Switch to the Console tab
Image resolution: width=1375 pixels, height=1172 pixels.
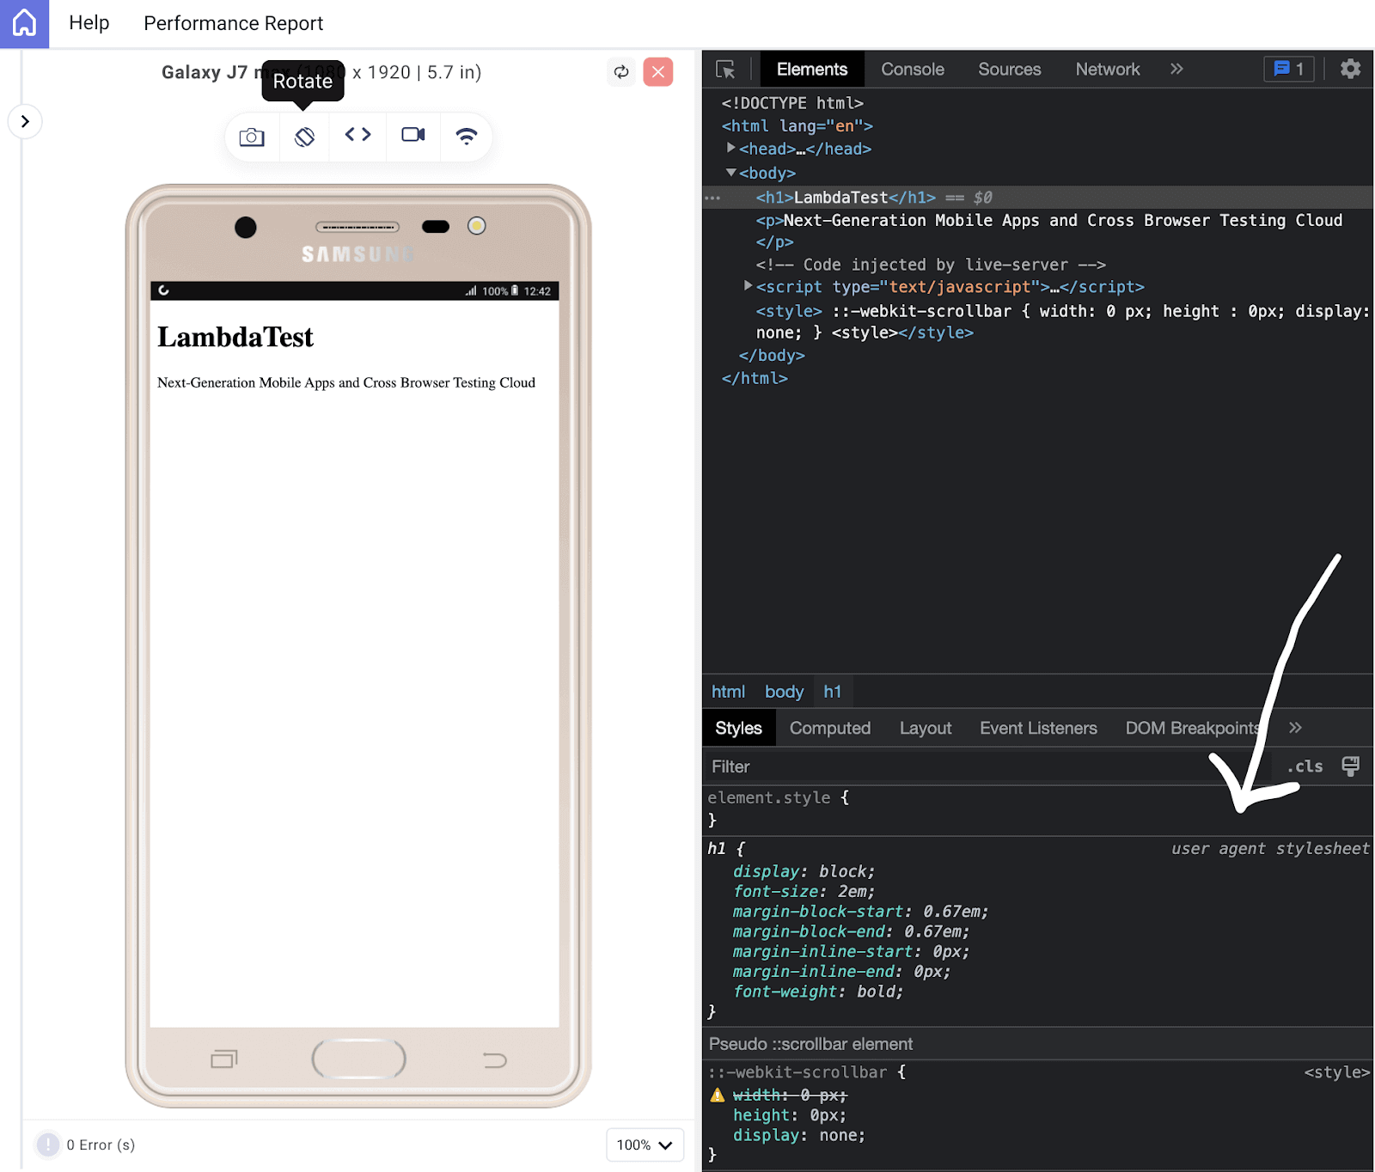[x=913, y=69]
